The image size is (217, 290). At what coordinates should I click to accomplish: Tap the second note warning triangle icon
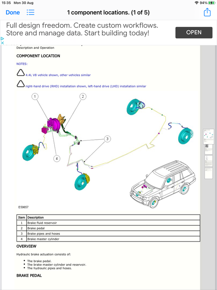(x=21, y=84)
